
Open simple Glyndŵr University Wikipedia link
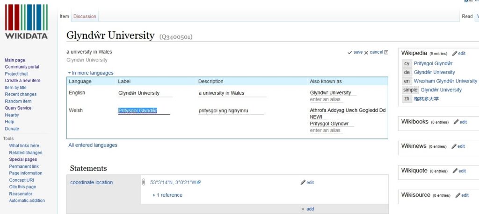click(441, 90)
